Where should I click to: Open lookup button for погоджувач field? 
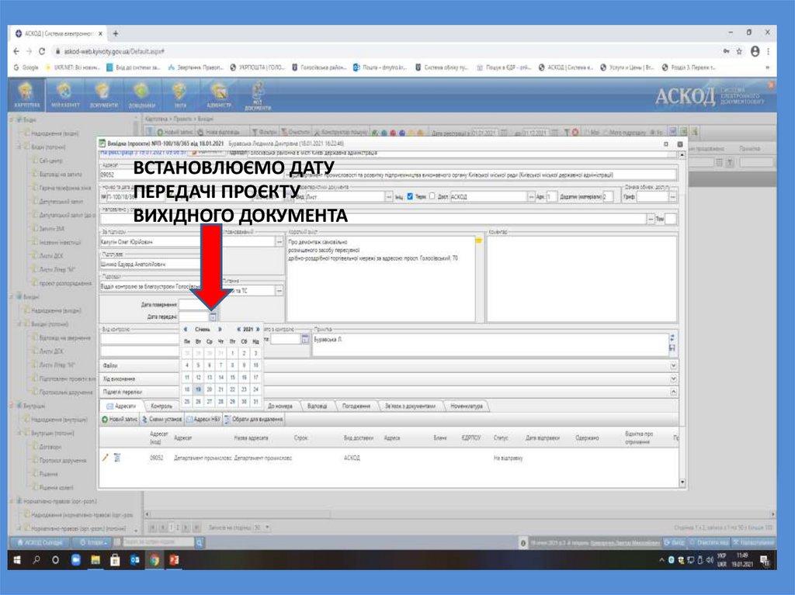click(279, 242)
